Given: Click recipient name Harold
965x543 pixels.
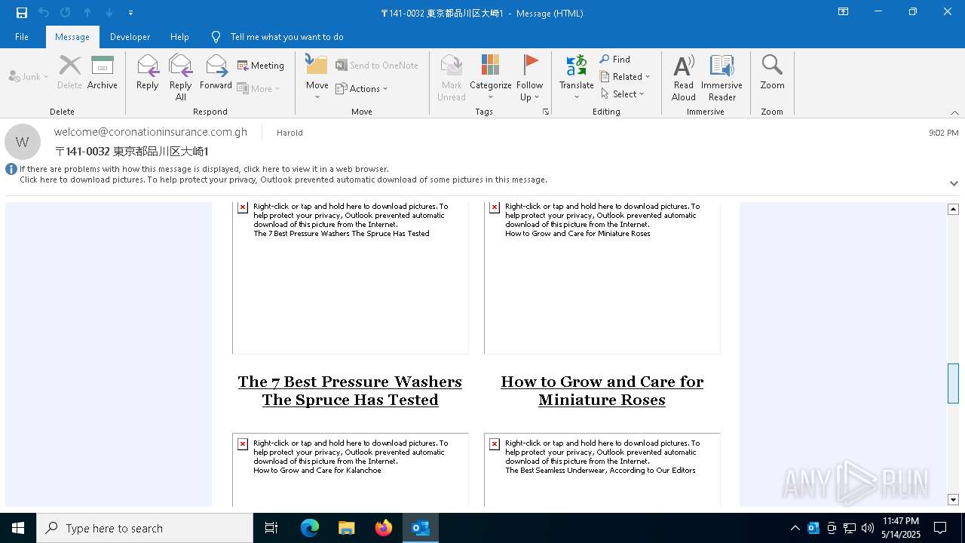Looking at the screenshot, I should pyautogui.click(x=289, y=133).
